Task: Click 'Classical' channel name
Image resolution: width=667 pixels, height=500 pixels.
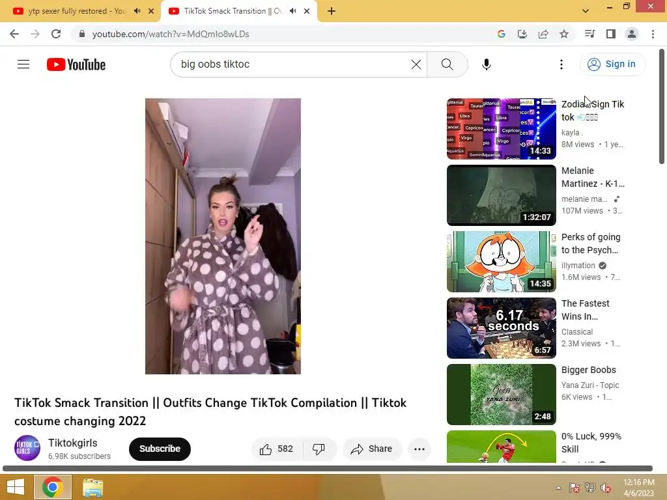Action: (577, 331)
